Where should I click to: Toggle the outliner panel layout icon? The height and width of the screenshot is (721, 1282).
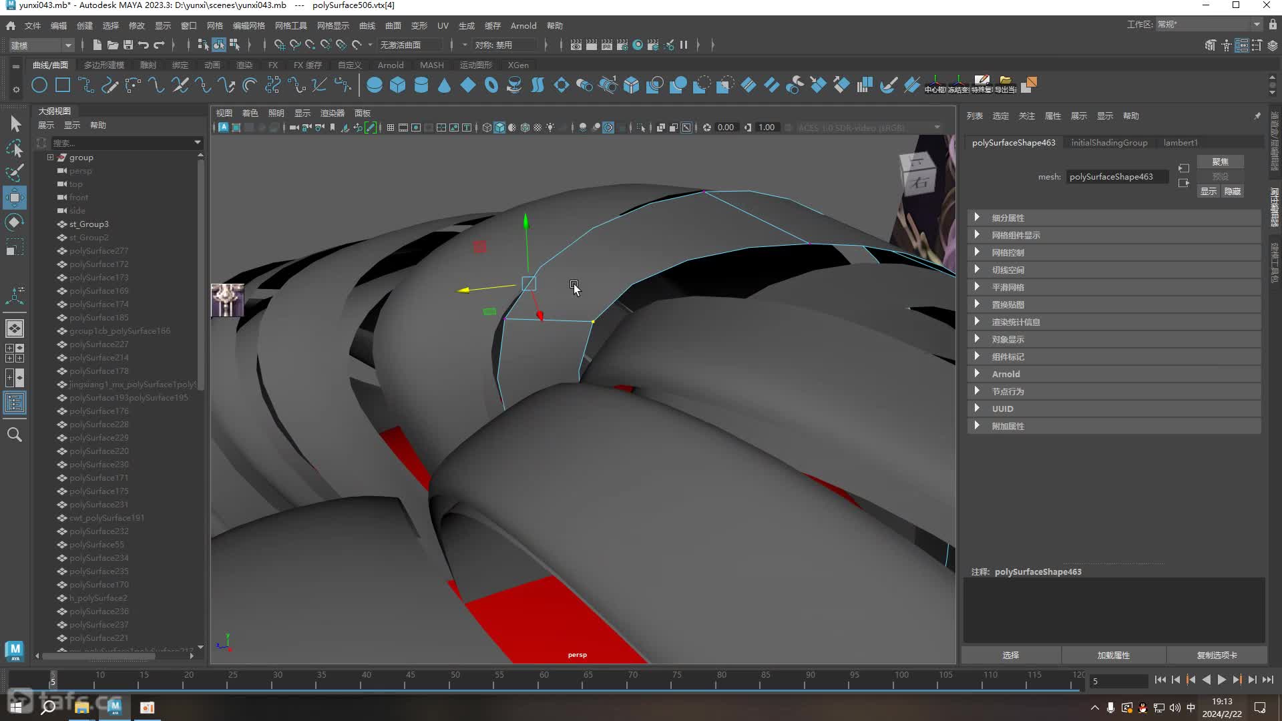[x=15, y=403]
